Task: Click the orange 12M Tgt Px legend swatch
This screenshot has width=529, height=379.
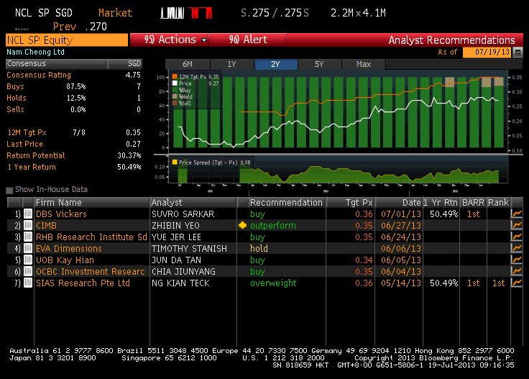Action: point(175,76)
